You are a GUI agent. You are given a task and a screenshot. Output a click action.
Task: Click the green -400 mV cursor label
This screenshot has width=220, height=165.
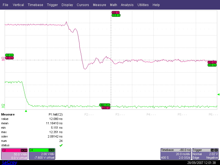[105, 105]
